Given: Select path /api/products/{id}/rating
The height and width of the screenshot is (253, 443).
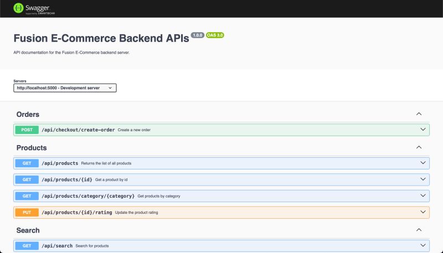Looking at the screenshot, I should tap(77, 213).
